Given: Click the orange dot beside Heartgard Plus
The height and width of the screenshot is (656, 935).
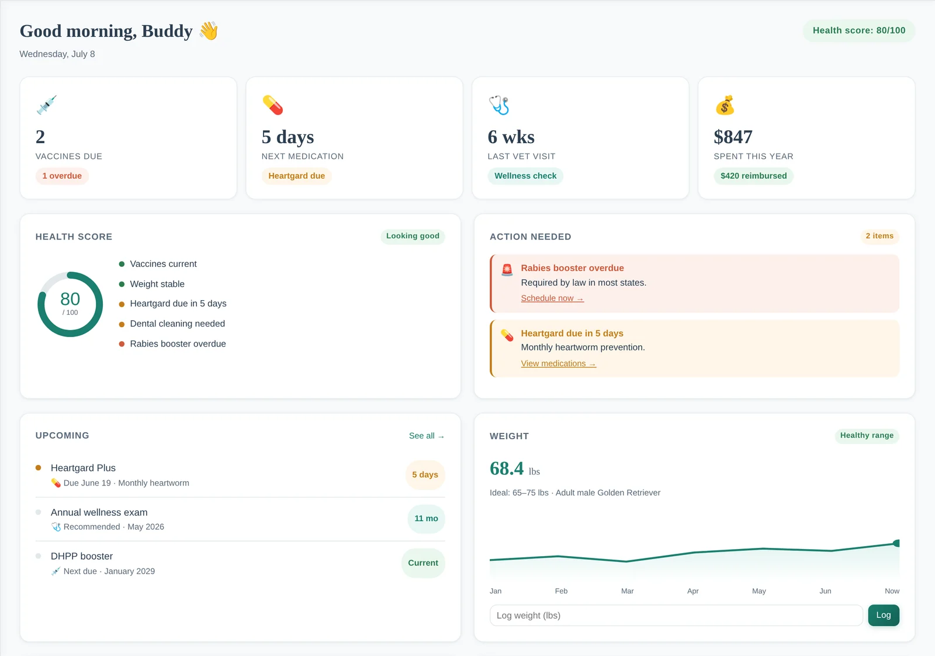Looking at the screenshot, I should pos(39,467).
